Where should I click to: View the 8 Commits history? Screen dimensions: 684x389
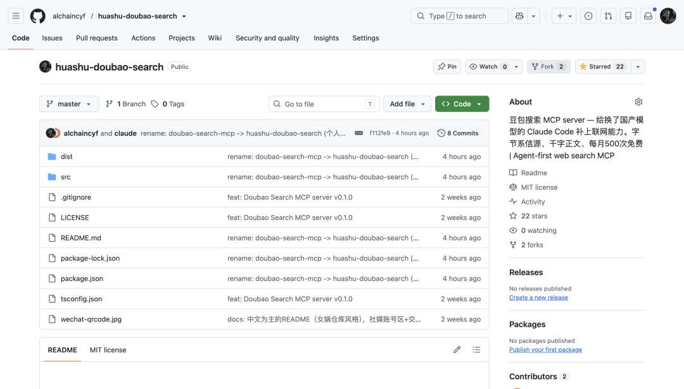(x=458, y=133)
